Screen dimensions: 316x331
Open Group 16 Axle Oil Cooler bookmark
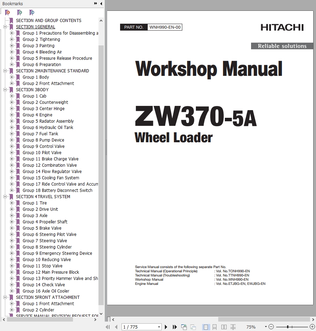coord(46,291)
